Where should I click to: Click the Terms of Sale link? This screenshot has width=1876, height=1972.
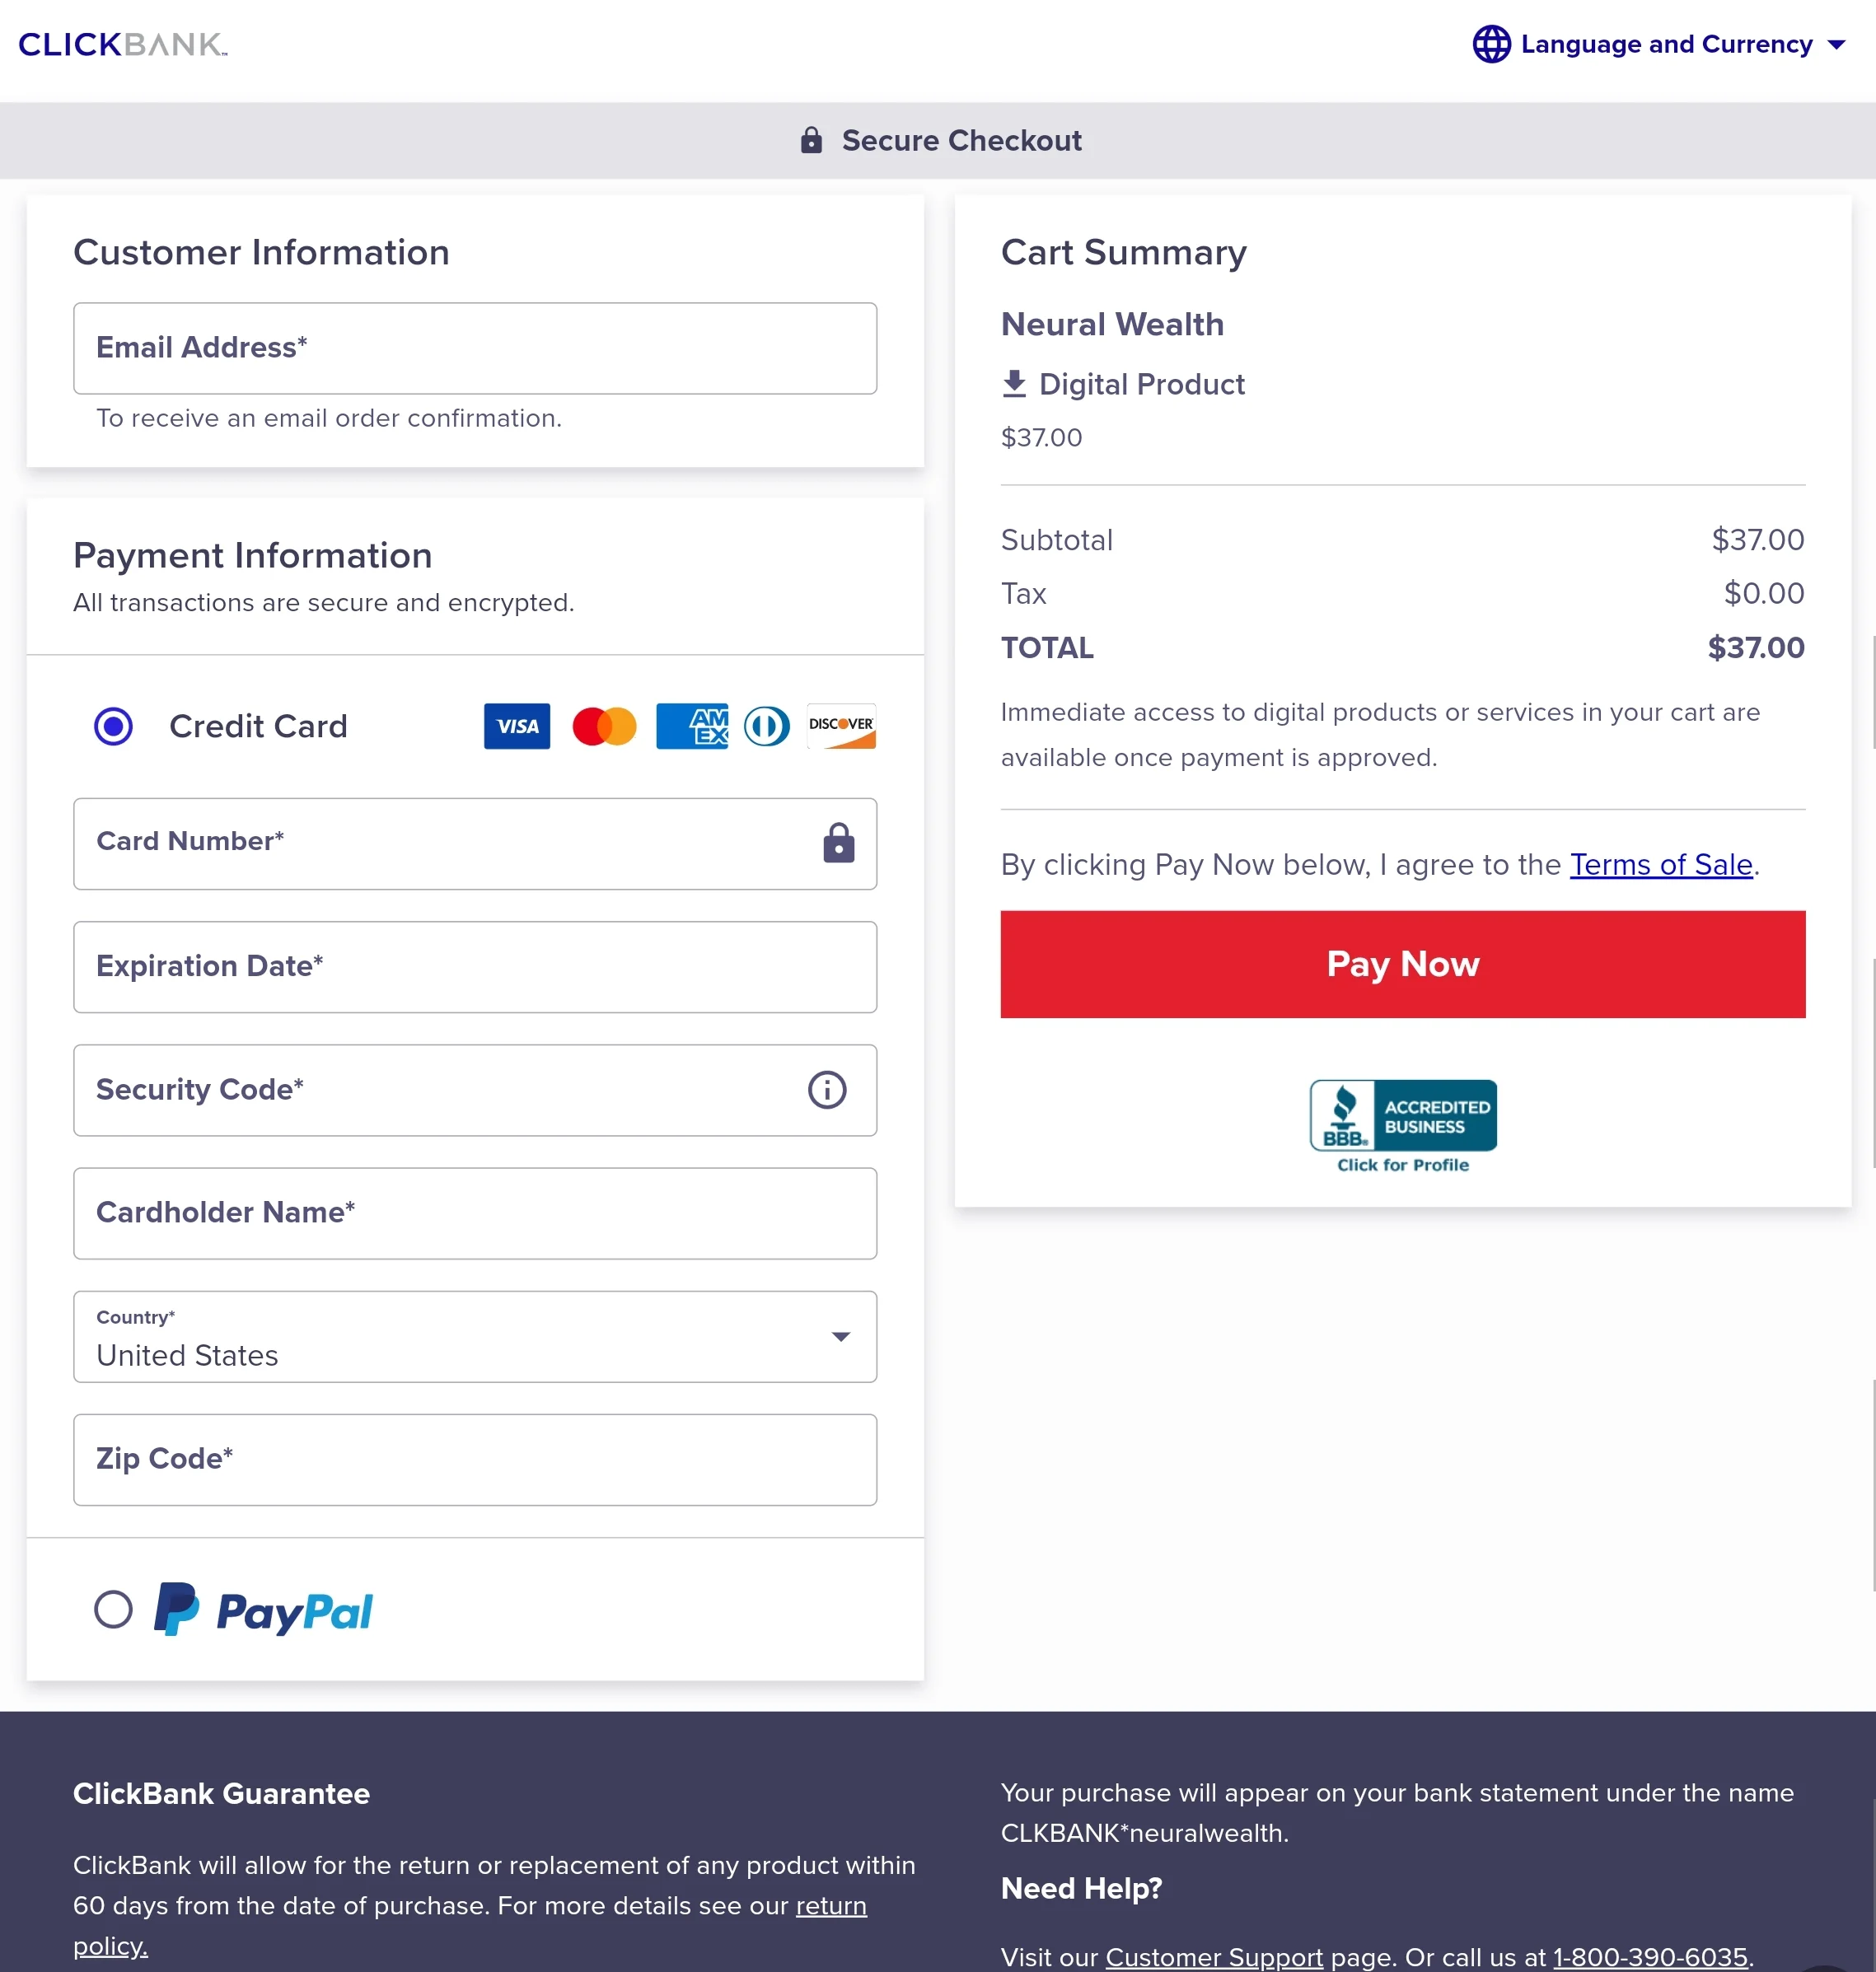tap(1659, 865)
